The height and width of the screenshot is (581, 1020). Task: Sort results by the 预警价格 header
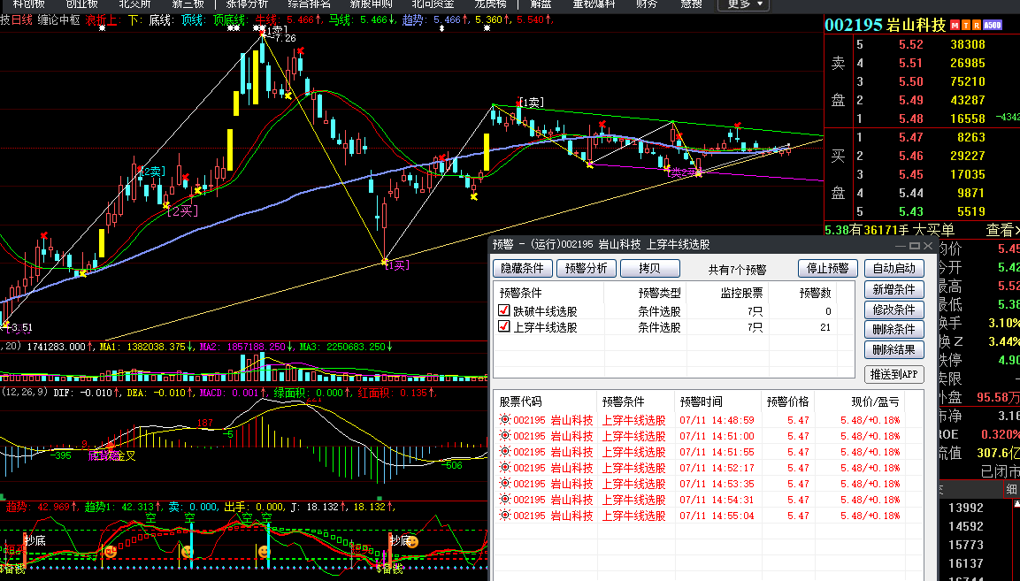[787, 401]
